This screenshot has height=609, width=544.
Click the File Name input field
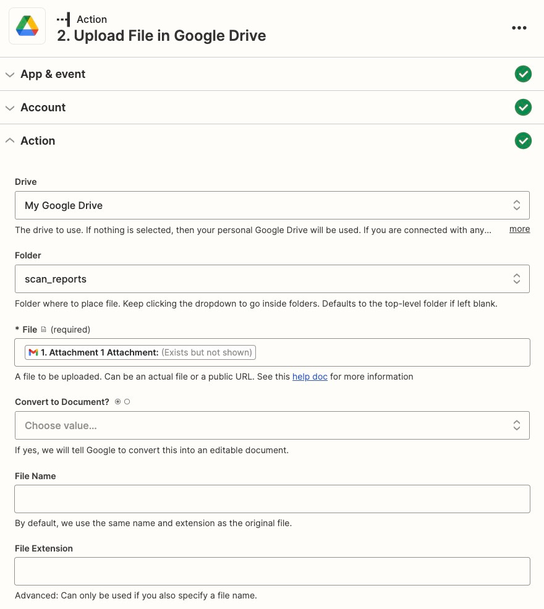[x=272, y=498]
